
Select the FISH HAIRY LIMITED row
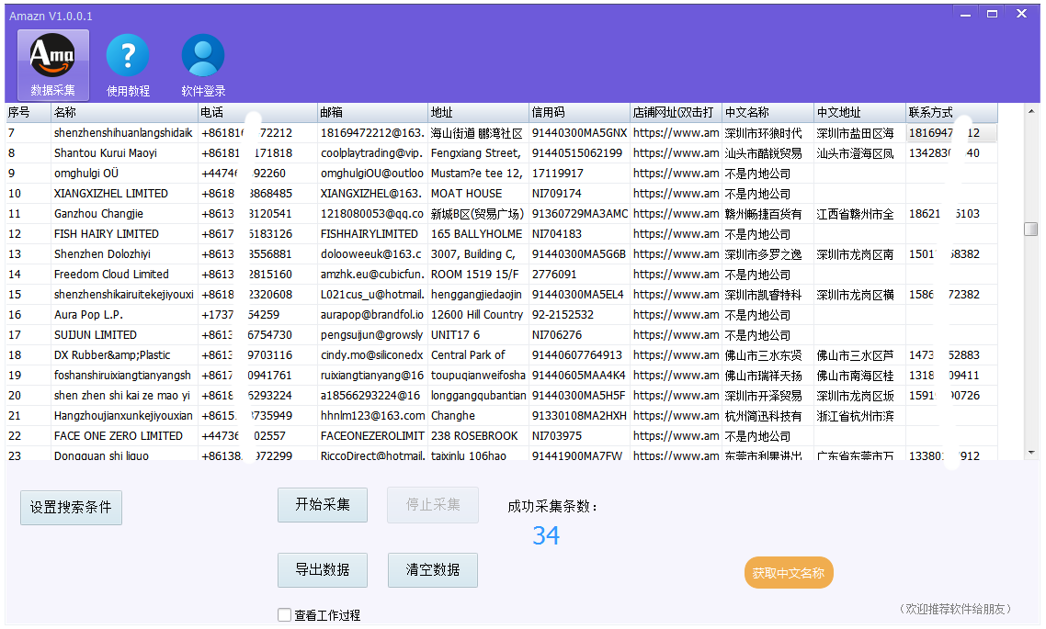pos(106,234)
